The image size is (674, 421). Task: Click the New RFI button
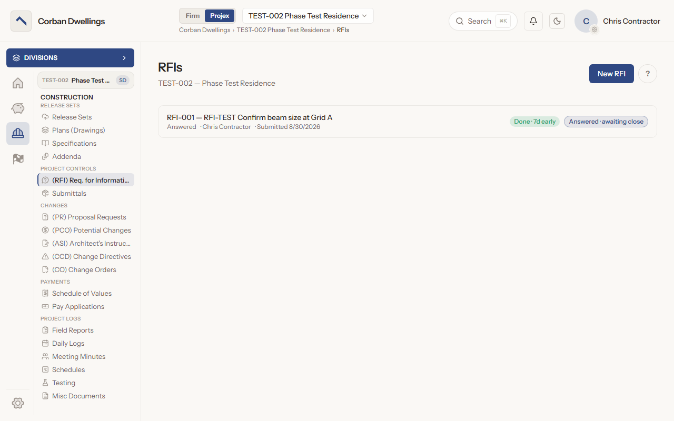pos(611,74)
